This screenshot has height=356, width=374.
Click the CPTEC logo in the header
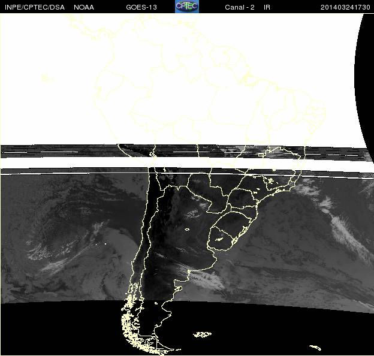pyautogui.click(x=187, y=7)
